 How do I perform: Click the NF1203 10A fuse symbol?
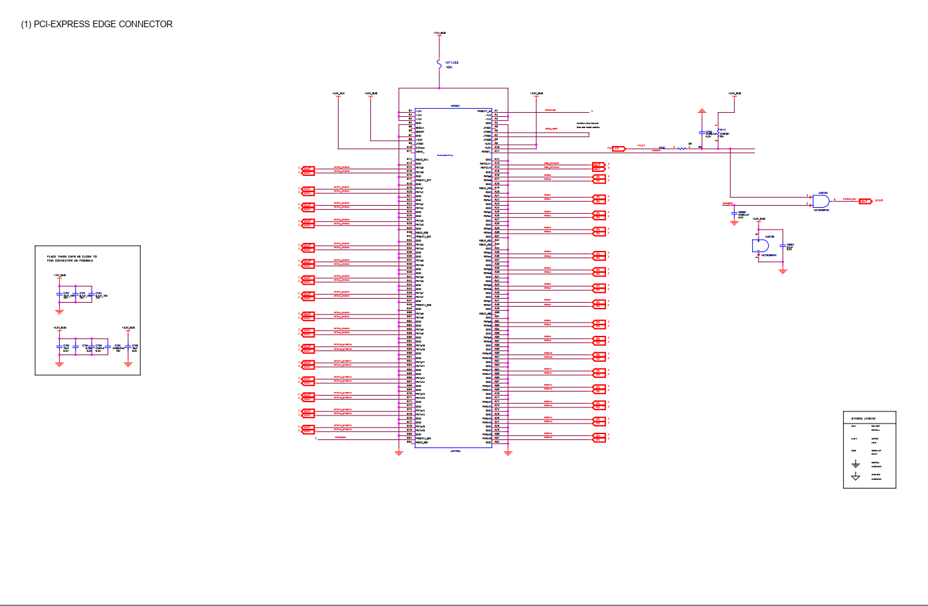(439, 64)
